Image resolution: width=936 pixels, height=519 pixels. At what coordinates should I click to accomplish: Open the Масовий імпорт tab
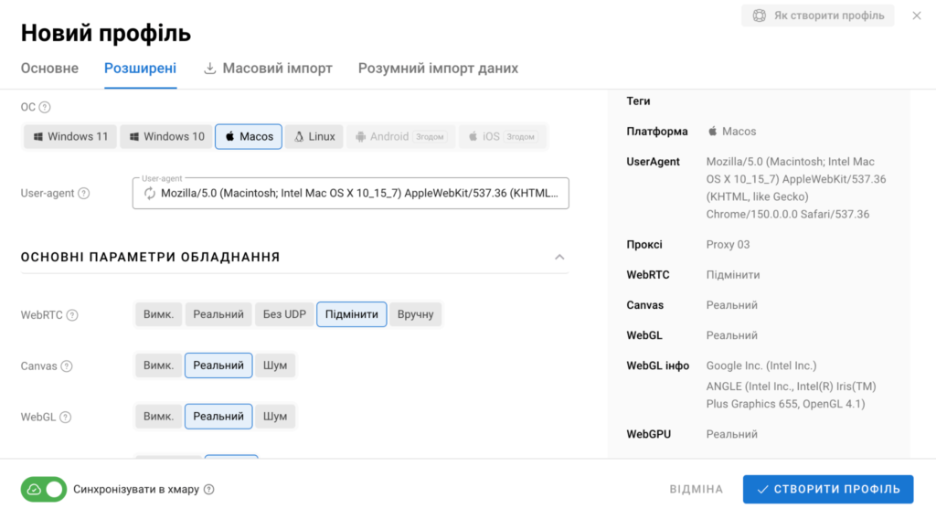(268, 68)
